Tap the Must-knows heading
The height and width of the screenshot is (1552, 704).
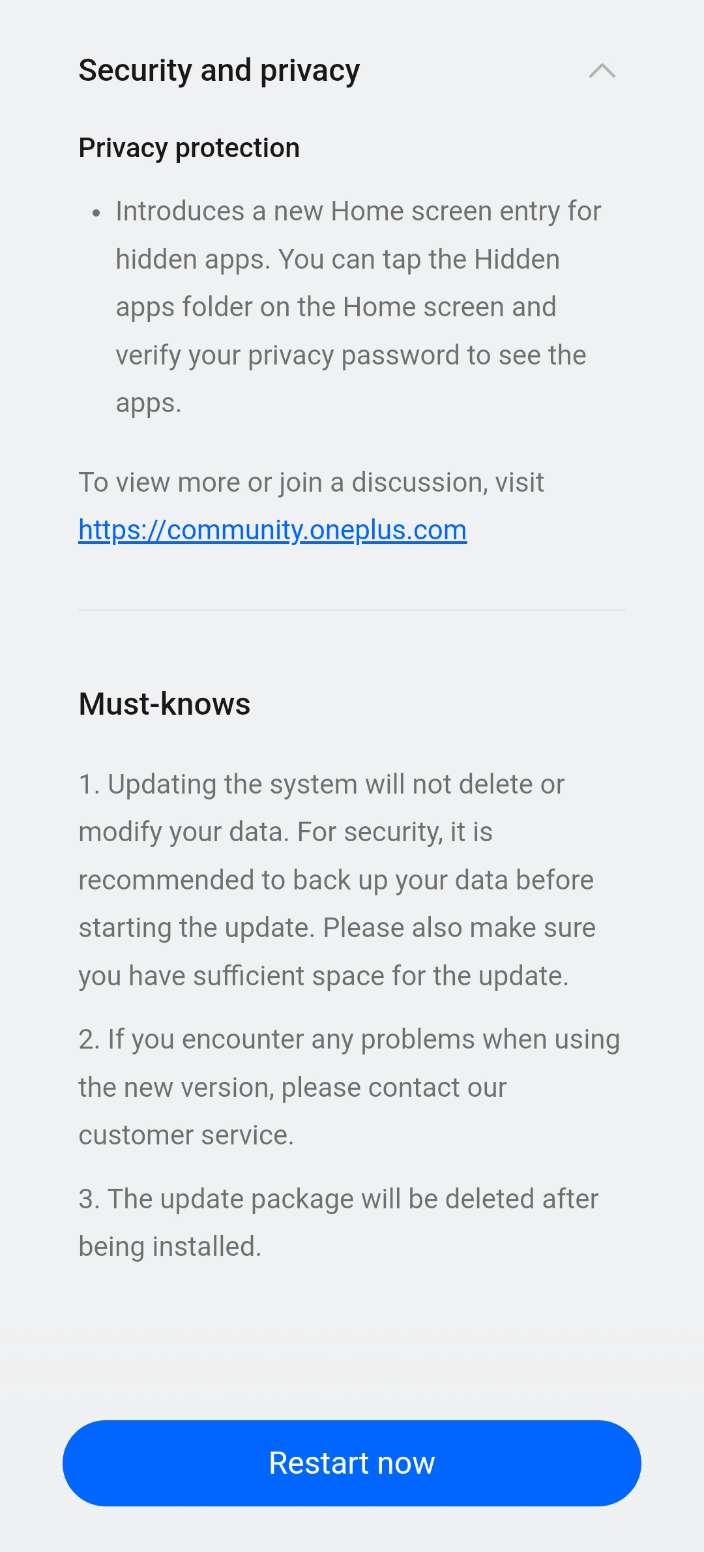click(164, 704)
